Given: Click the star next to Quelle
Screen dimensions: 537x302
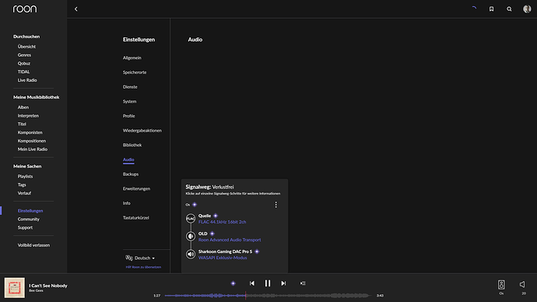Looking at the screenshot, I should 216,216.
